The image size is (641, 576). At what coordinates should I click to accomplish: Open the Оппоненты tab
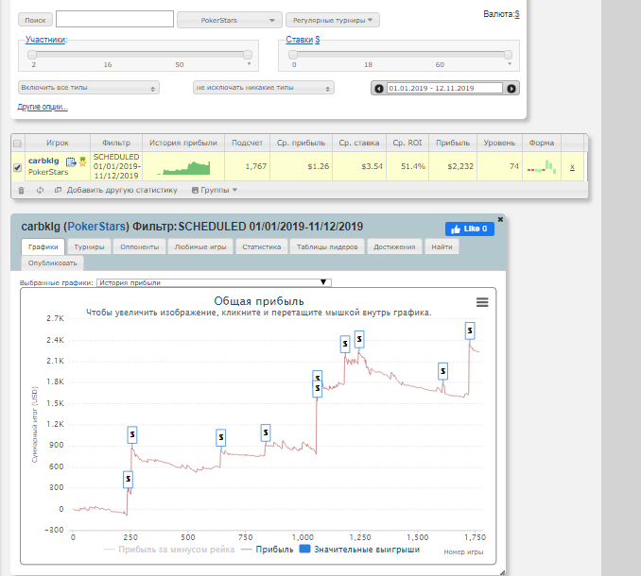click(x=139, y=247)
